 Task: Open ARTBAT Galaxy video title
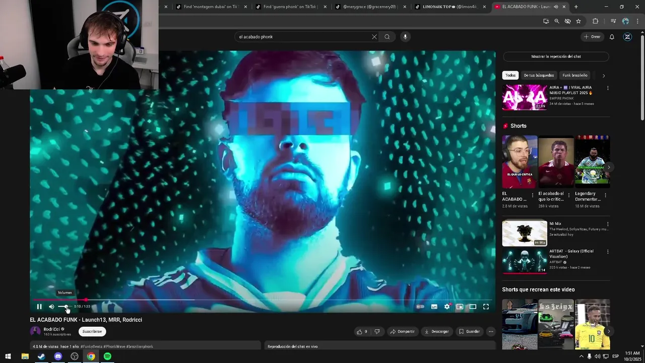(571, 254)
